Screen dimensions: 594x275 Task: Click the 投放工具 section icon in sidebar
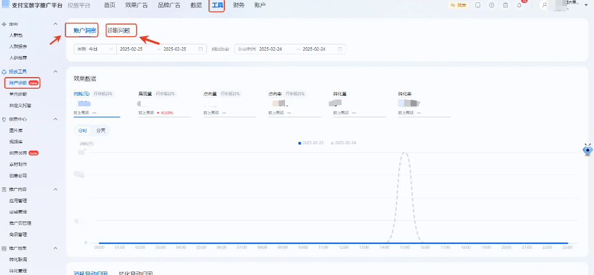(x=4, y=71)
